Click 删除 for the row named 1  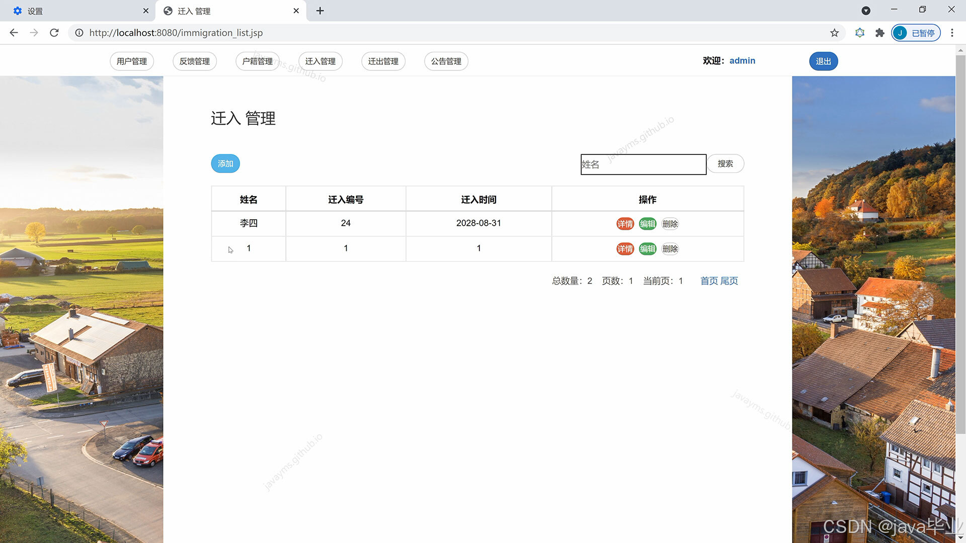pos(670,249)
